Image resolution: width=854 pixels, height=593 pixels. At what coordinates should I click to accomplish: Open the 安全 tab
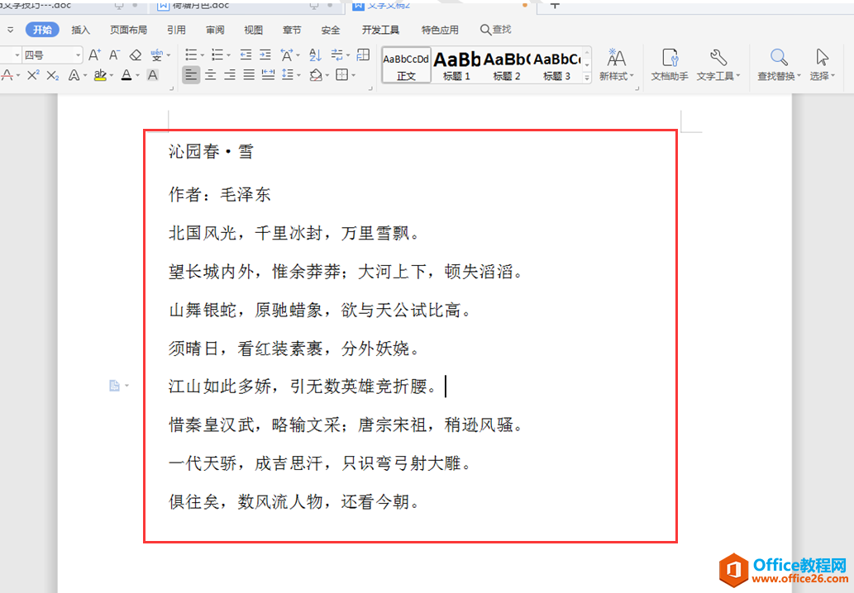pyautogui.click(x=331, y=30)
